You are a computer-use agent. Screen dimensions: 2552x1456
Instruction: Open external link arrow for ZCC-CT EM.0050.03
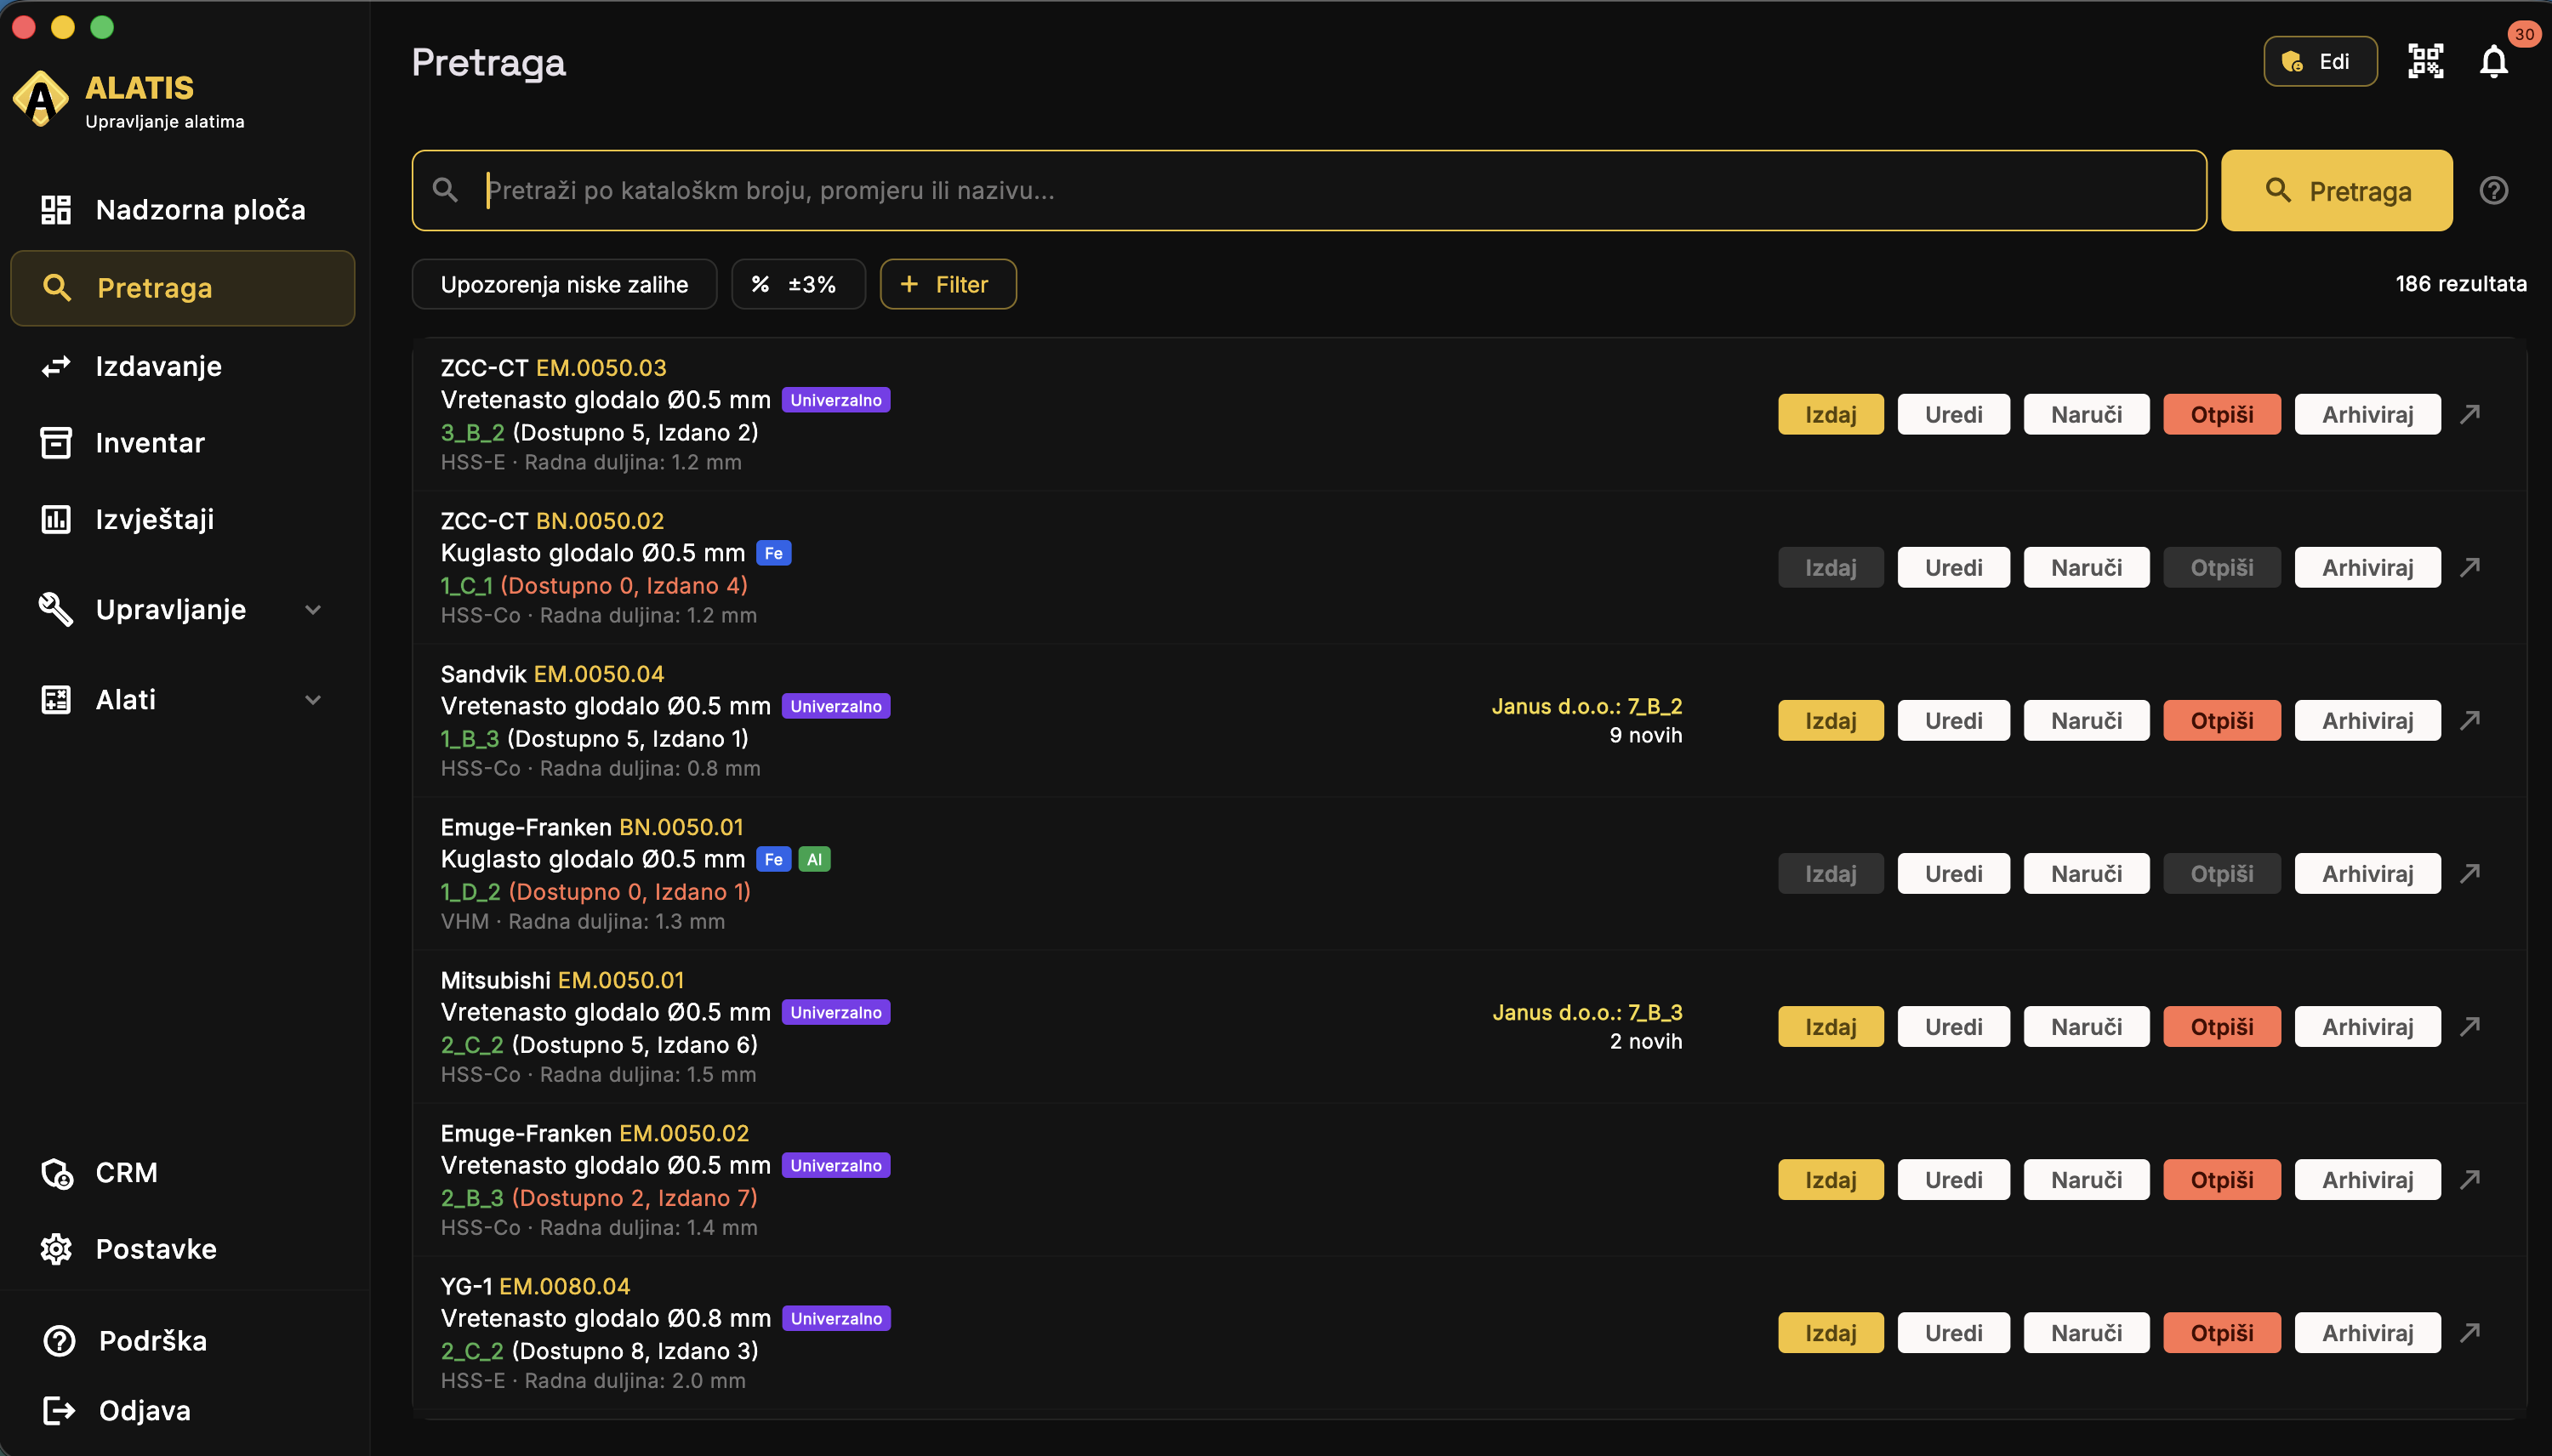[2470, 414]
